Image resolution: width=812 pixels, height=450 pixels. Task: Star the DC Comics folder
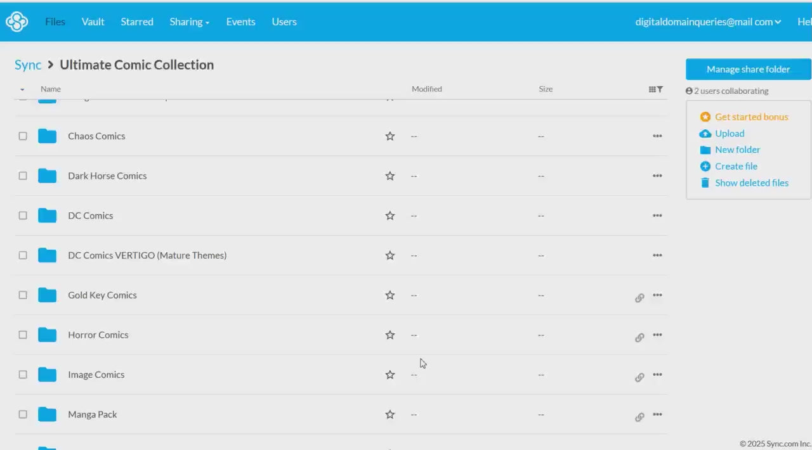point(390,215)
